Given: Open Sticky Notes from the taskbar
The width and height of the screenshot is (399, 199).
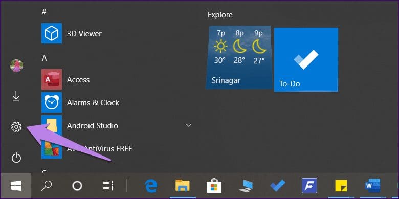Looking at the screenshot, I should tap(341, 186).
